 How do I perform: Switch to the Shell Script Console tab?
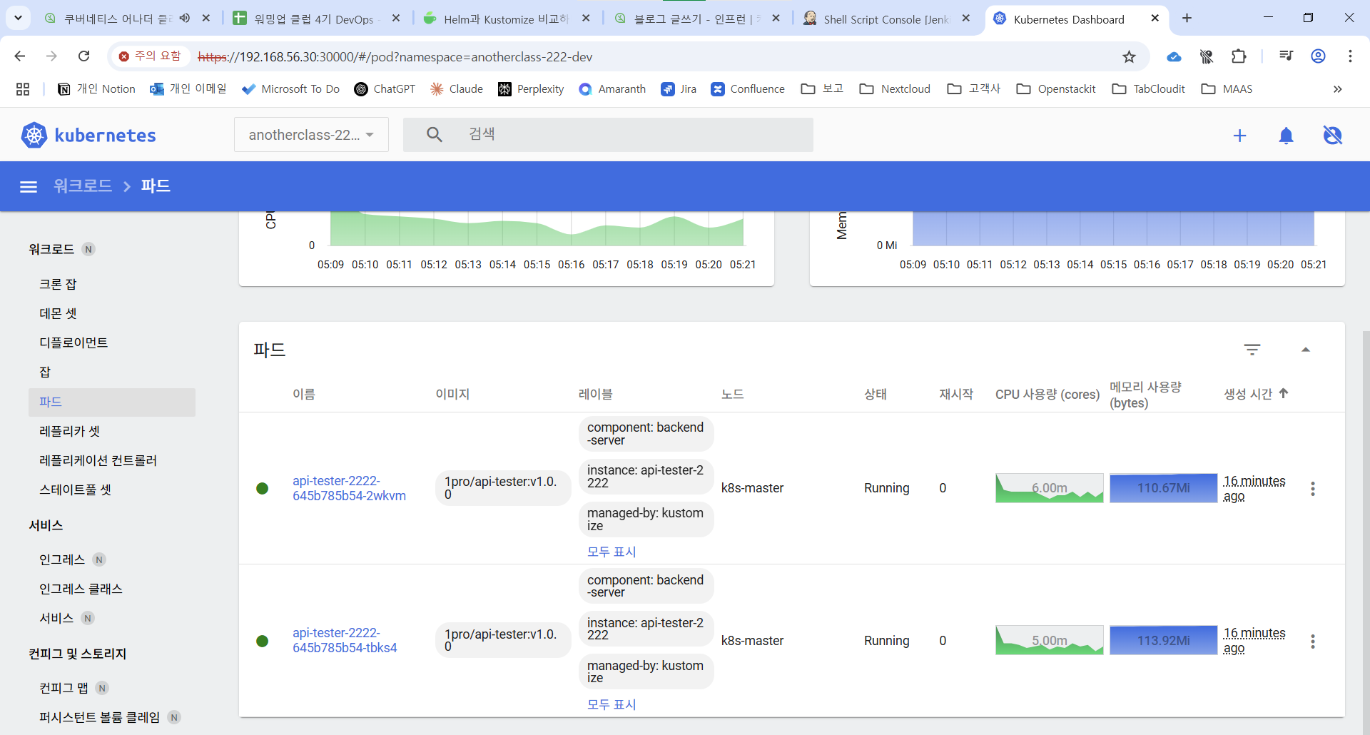(886, 19)
